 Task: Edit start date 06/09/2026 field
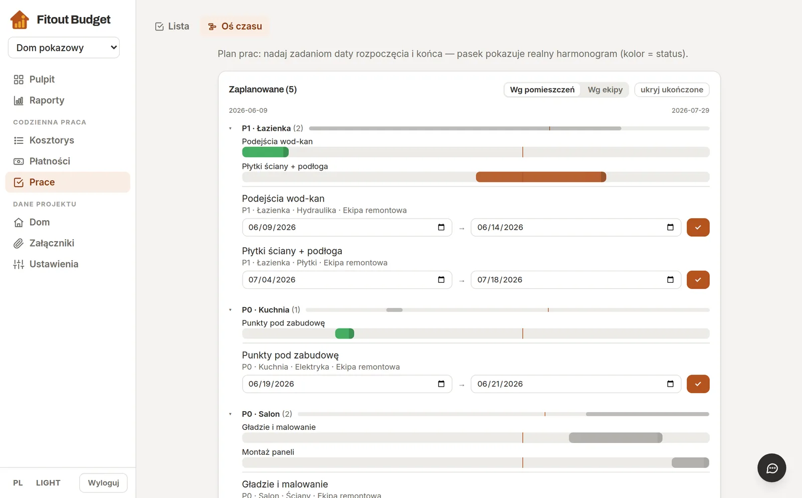coord(347,227)
